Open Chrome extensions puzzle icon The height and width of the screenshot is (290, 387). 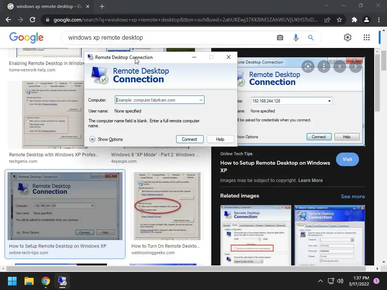point(354,20)
